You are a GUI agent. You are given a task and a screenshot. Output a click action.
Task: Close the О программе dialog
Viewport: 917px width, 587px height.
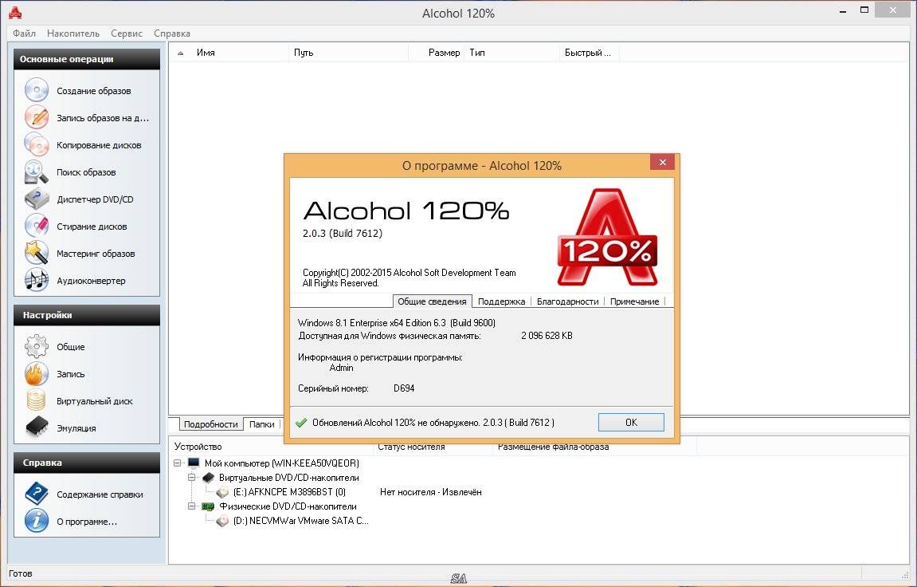pyautogui.click(x=662, y=162)
